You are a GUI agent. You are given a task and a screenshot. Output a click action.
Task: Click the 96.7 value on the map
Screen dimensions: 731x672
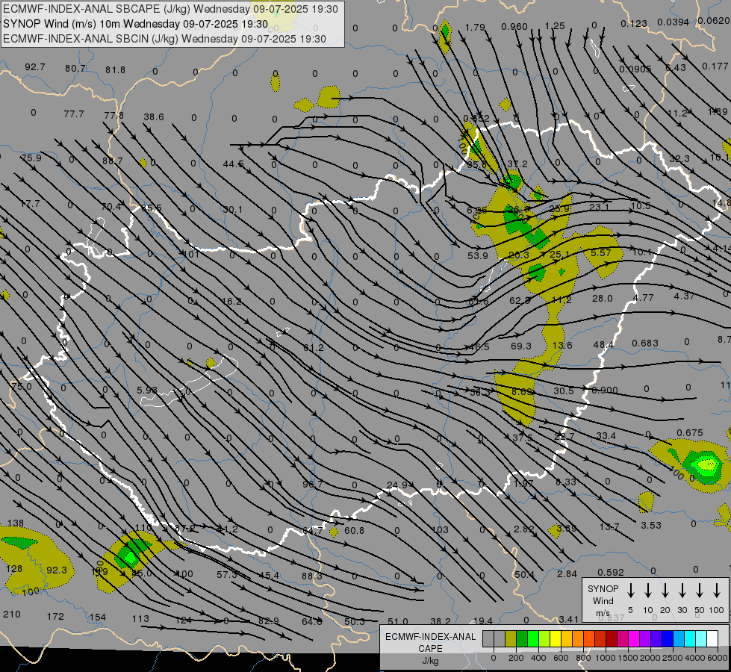[x=312, y=484]
